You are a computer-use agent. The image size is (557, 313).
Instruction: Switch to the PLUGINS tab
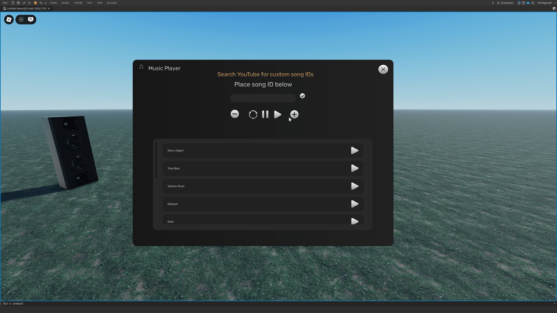pyautogui.click(x=112, y=3)
